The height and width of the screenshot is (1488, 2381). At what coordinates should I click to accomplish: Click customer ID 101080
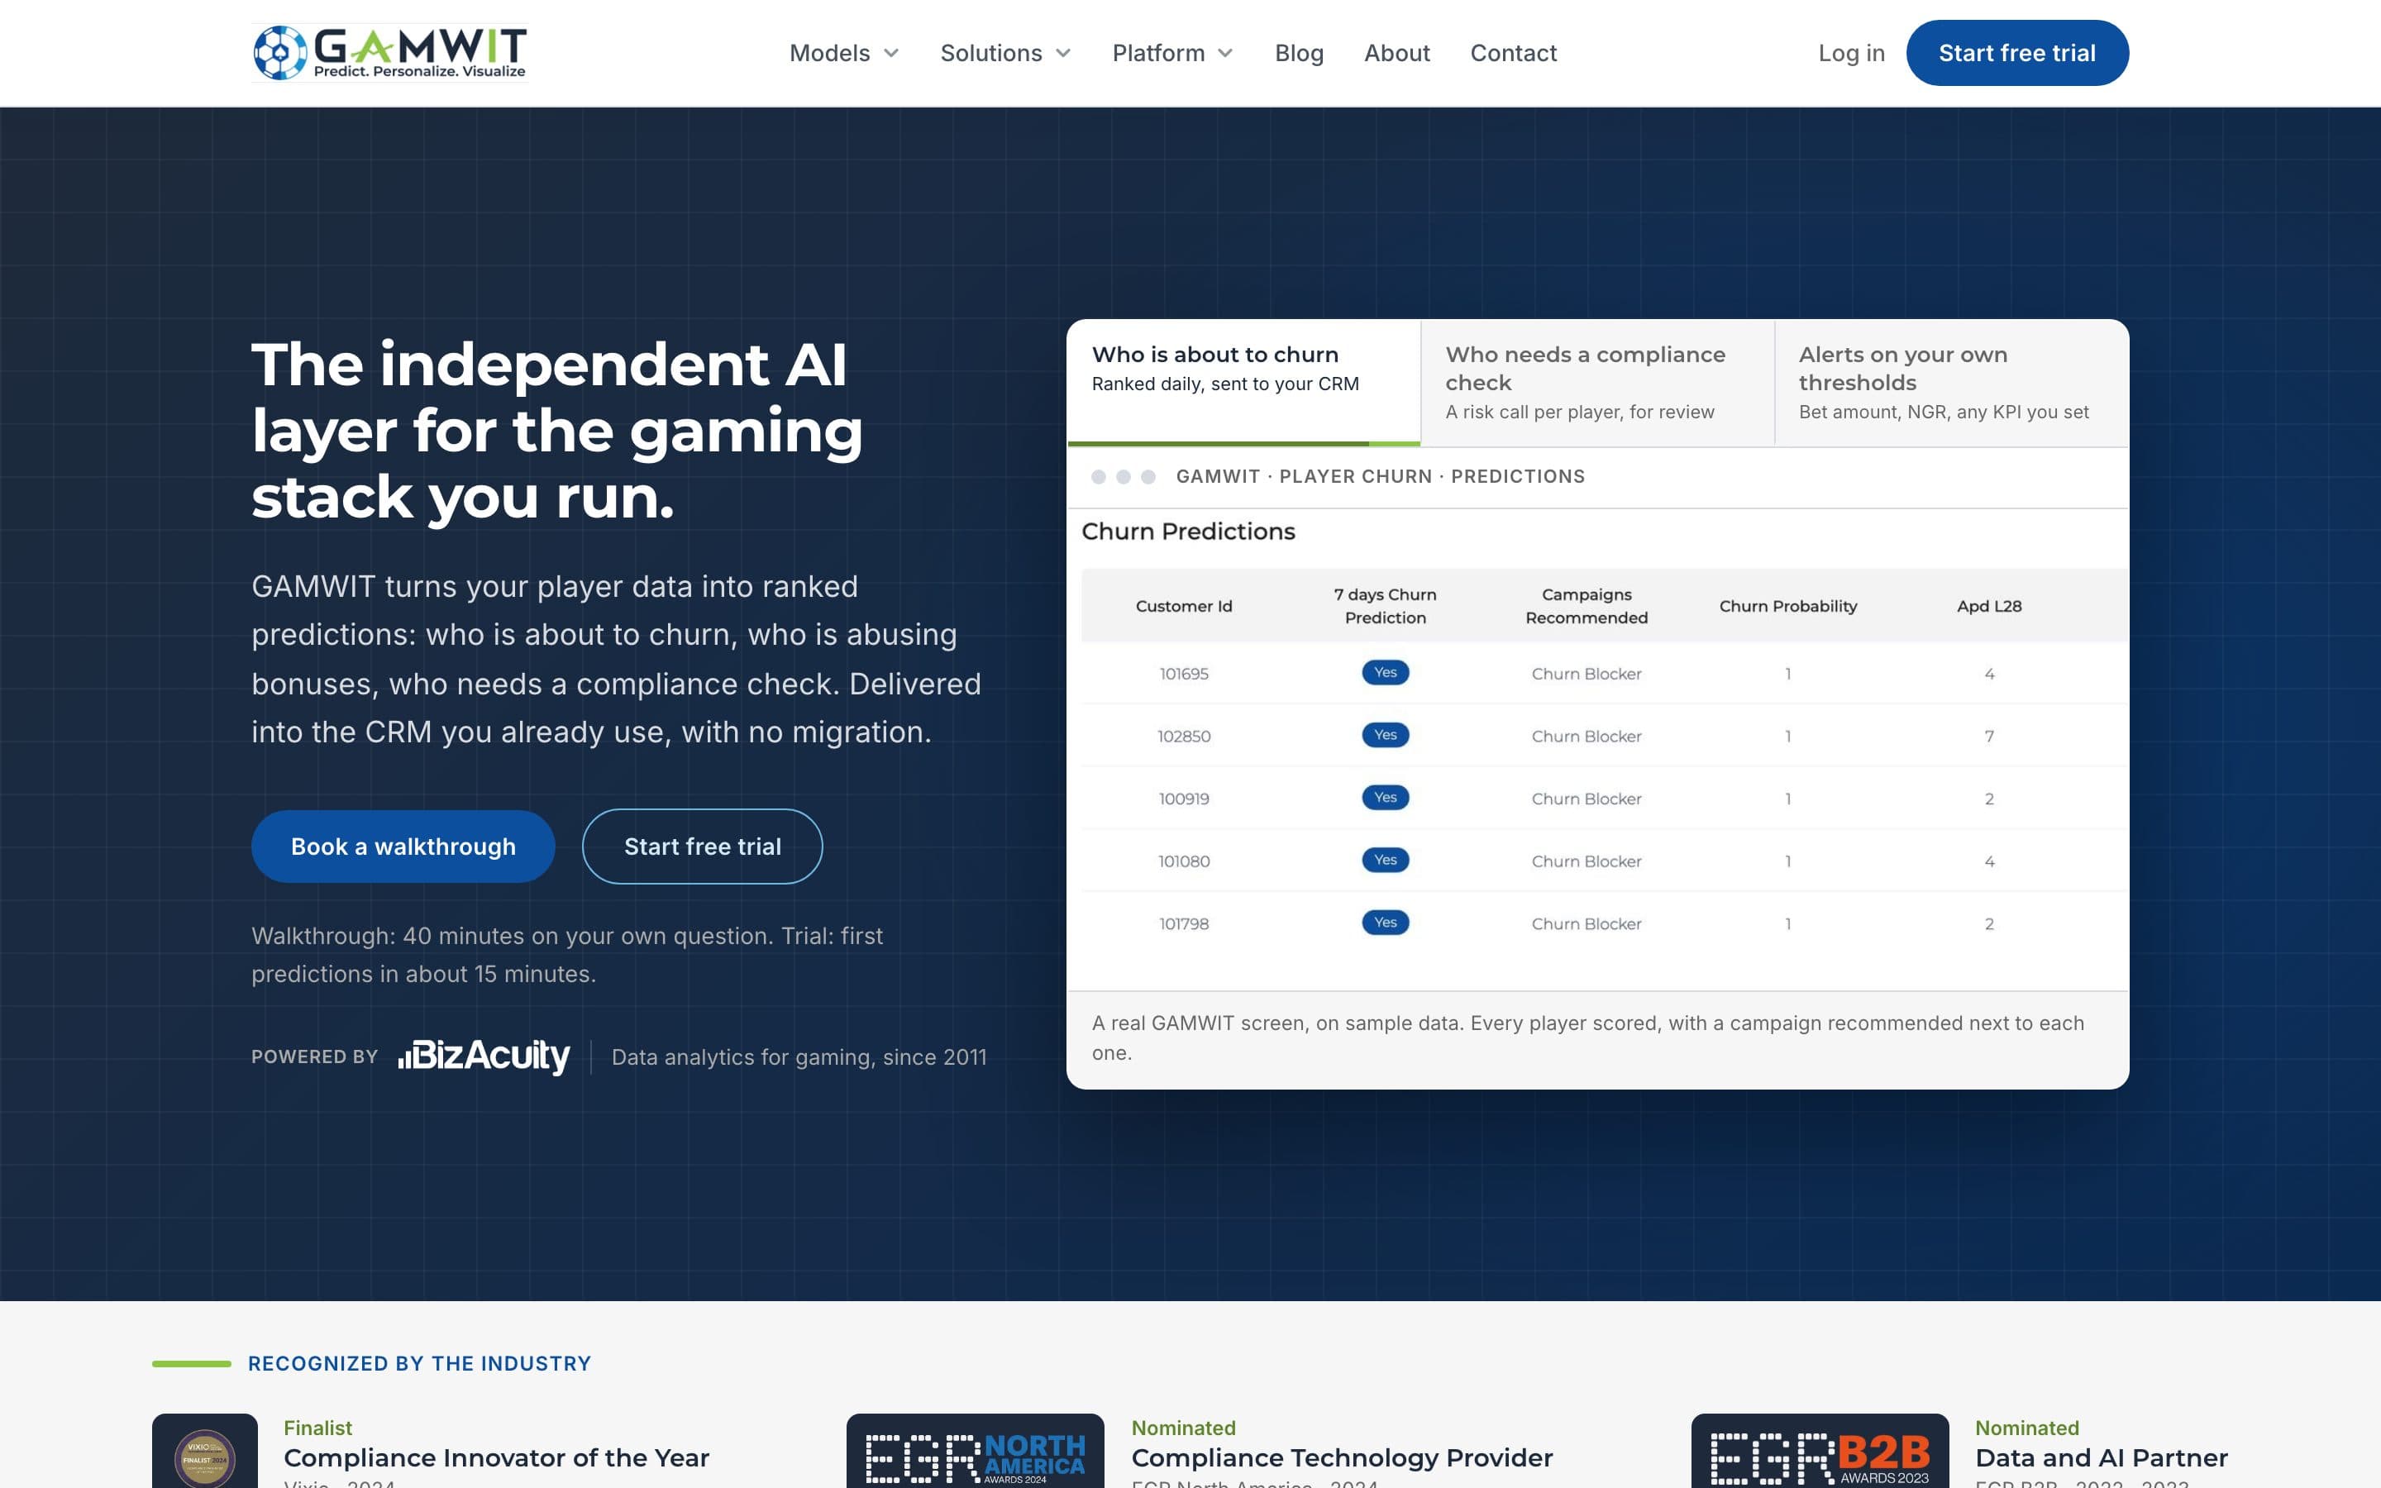pos(1184,861)
